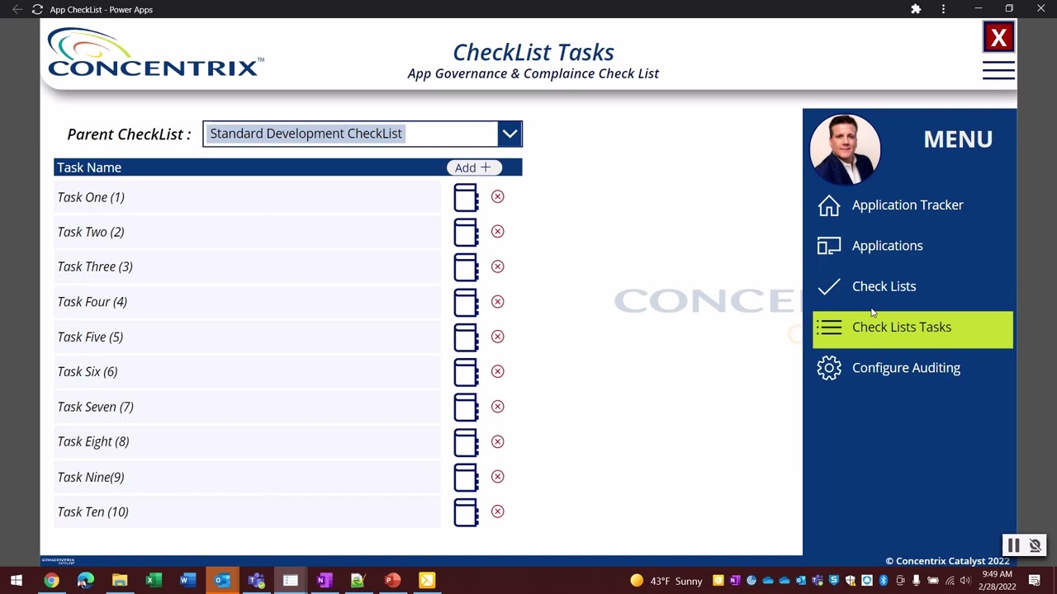Select Task Ten (10) row text

[x=92, y=511]
